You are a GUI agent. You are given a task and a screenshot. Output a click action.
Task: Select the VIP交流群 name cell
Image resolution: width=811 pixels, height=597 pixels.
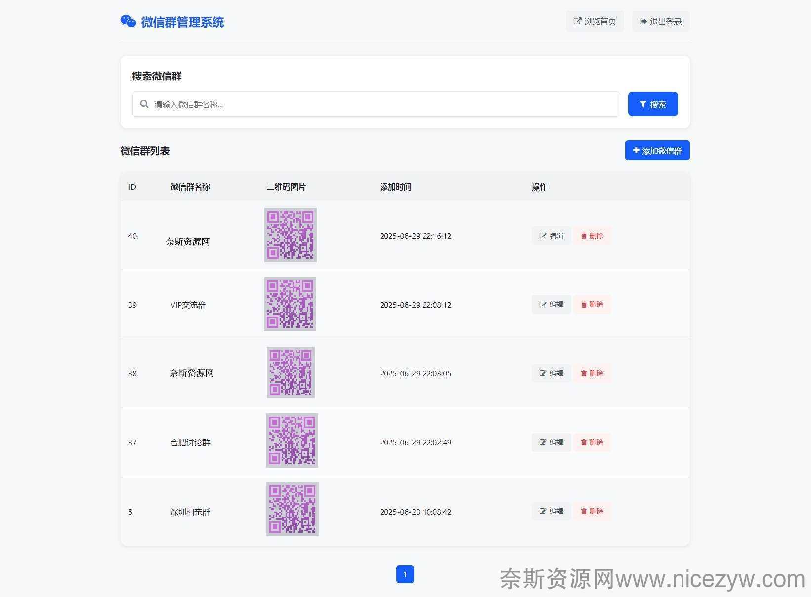(188, 305)
